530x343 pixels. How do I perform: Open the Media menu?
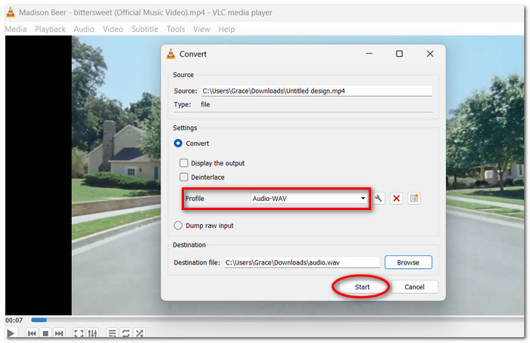[16, 29]
